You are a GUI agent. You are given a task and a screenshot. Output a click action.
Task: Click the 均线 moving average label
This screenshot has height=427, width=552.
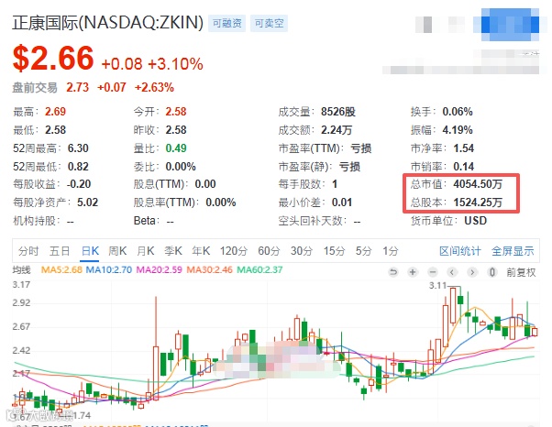tap(21, 269)
